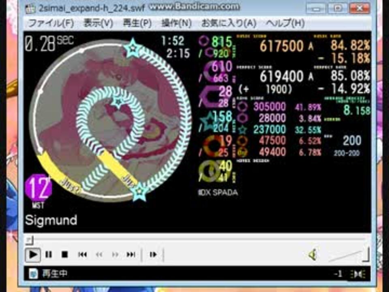Open the 操作(N) menu
The image size is (389, 292).
coord(176,24)
